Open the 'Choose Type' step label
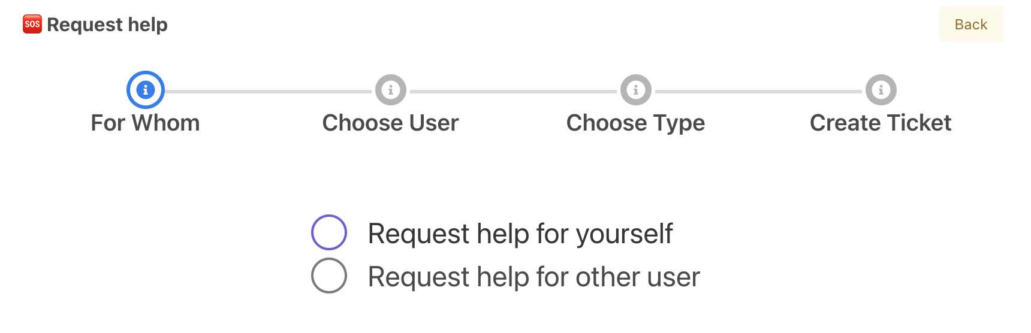 click(x=636, y=123)
